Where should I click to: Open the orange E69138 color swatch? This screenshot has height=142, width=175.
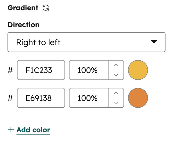click(x=138, y=98)
